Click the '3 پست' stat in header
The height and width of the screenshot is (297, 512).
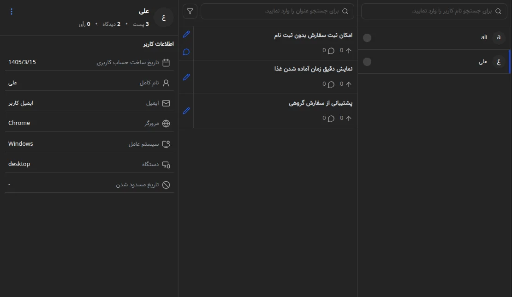pos(141,24)
